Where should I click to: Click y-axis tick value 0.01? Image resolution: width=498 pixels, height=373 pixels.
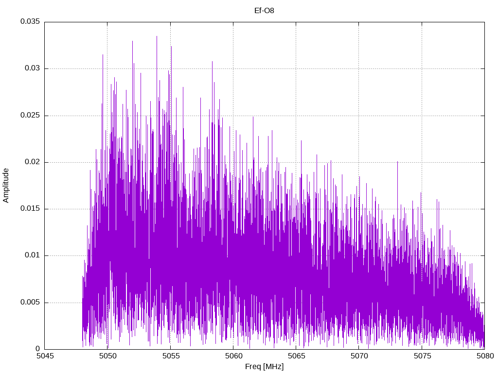coord(33,255)
